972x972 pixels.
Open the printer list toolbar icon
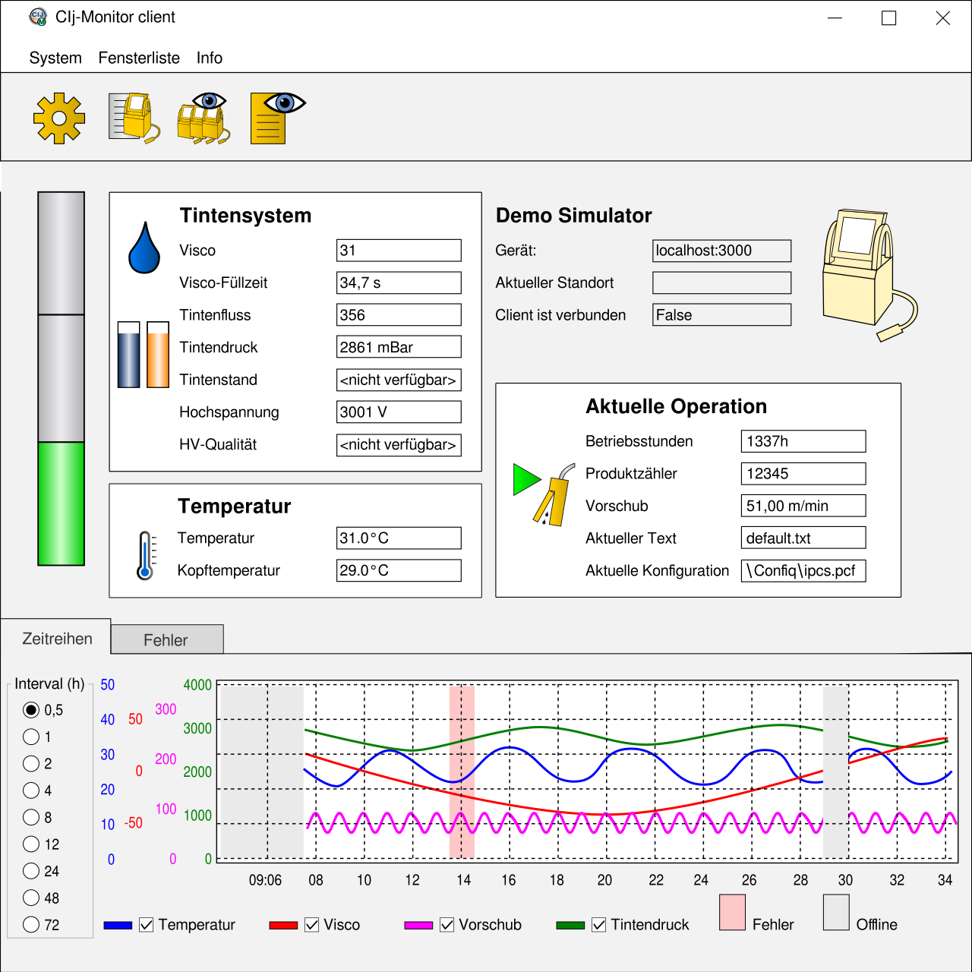[x=134, y=118]
